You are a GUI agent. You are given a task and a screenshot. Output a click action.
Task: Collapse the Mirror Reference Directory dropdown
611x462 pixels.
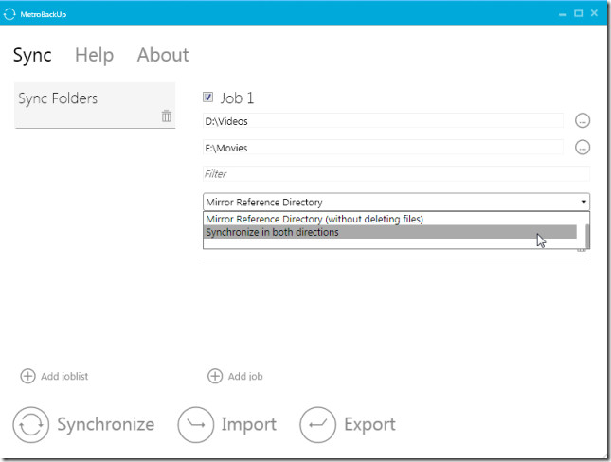click(x=584, y=202)
